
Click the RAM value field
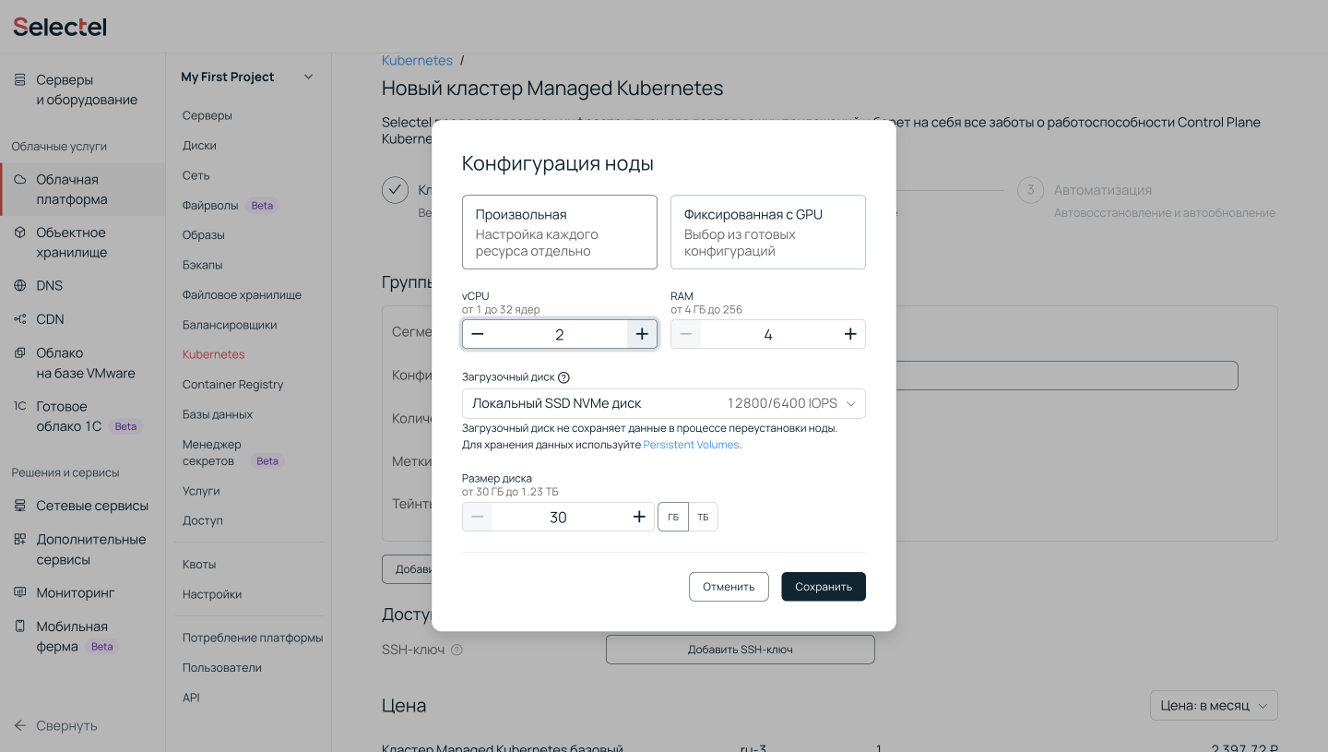click(768, 334)
